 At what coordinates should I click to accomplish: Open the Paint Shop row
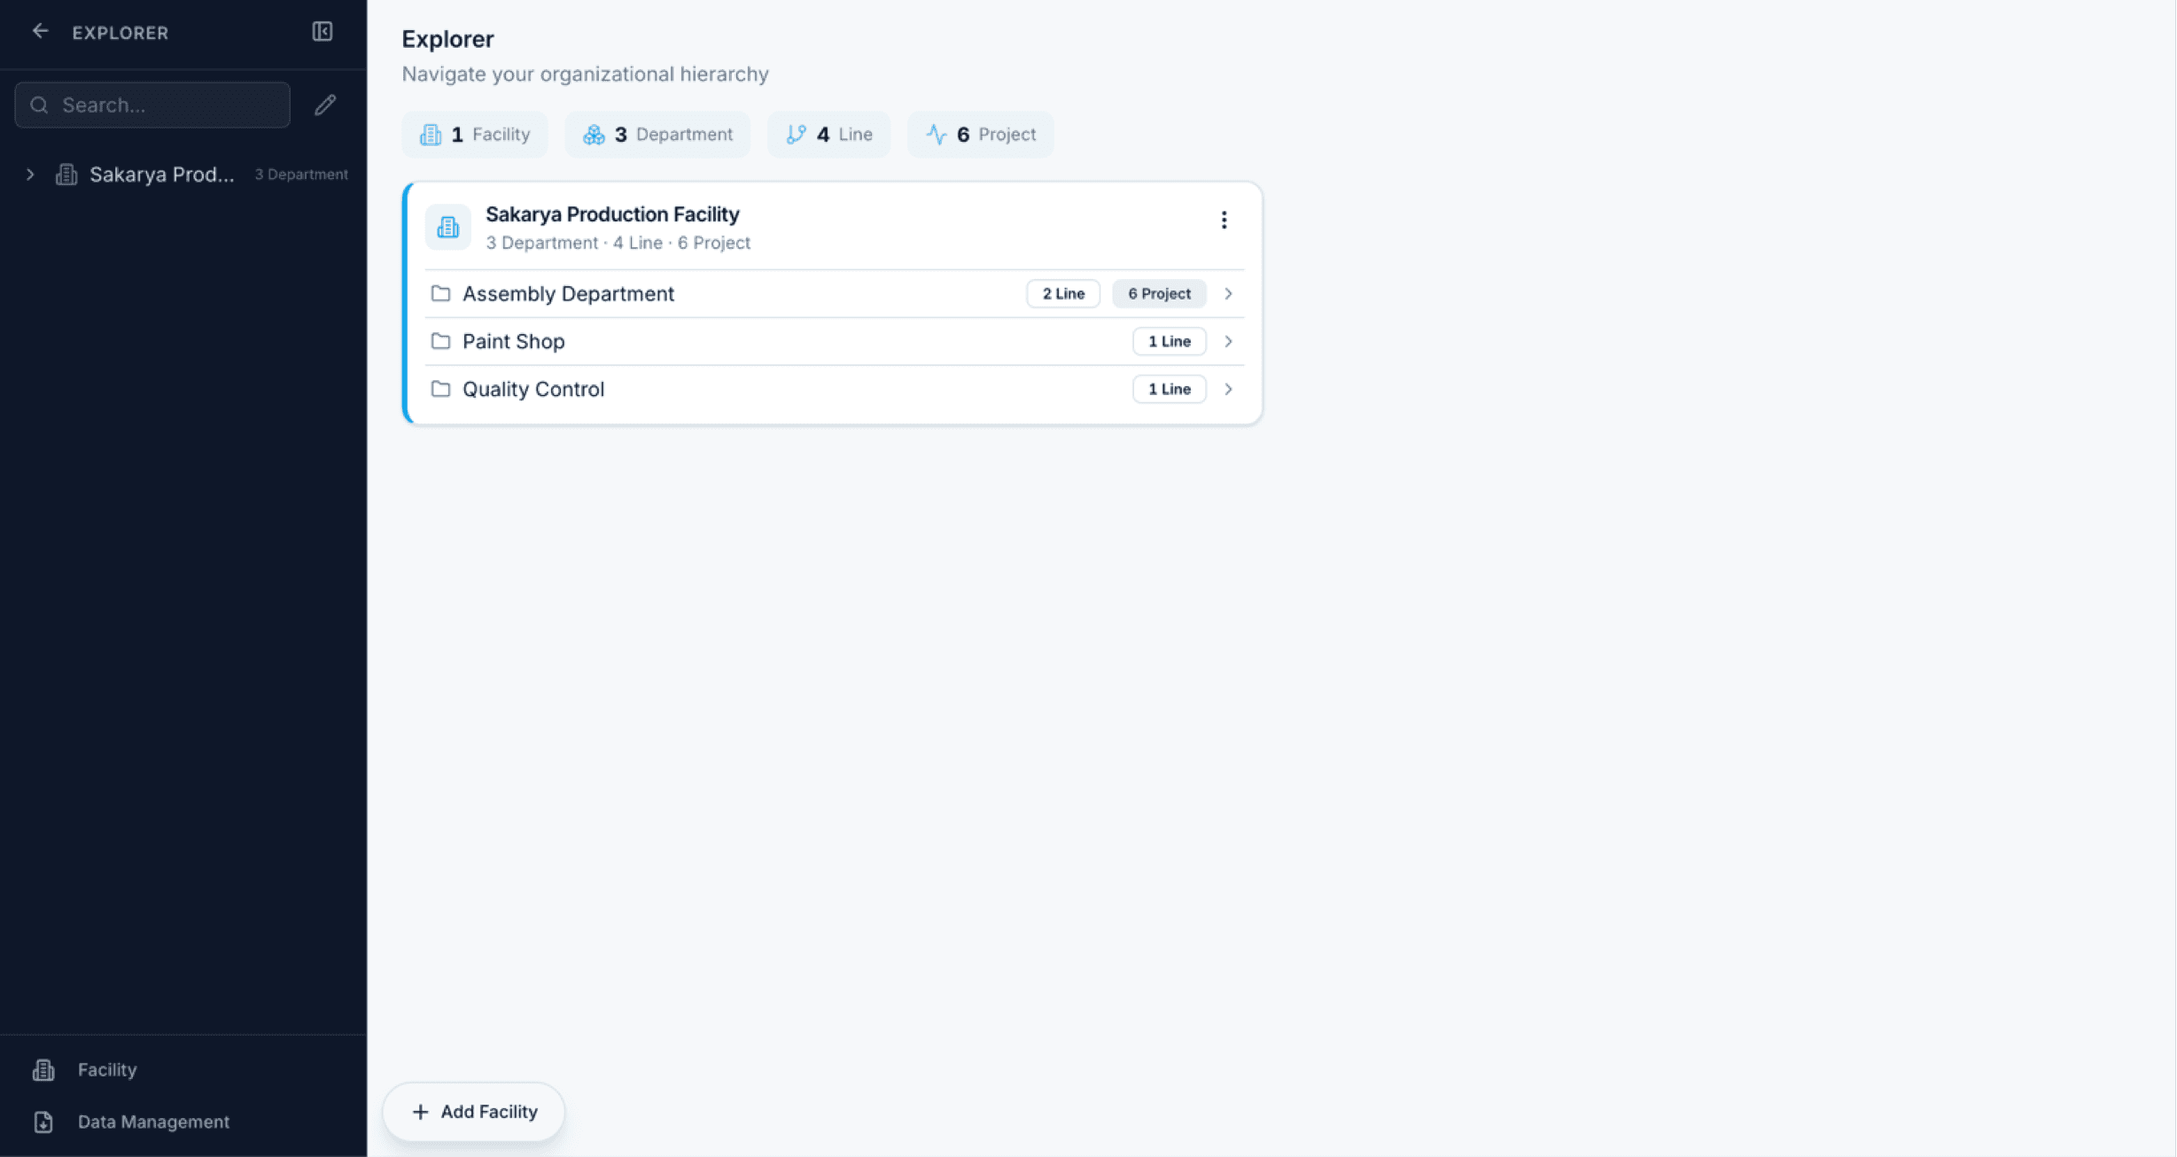pyautogui.click(x=835, y=341)
